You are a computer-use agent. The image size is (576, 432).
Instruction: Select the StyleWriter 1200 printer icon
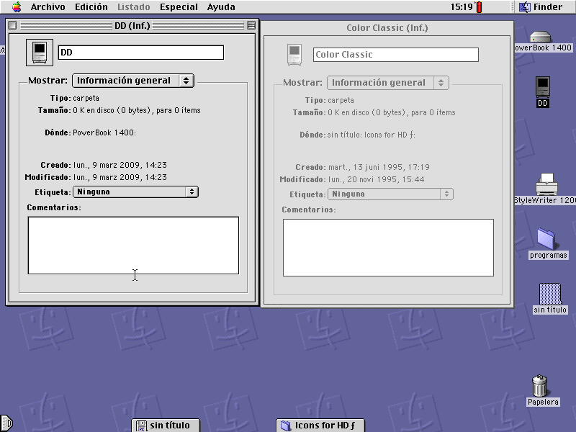(x=546, y=184)
